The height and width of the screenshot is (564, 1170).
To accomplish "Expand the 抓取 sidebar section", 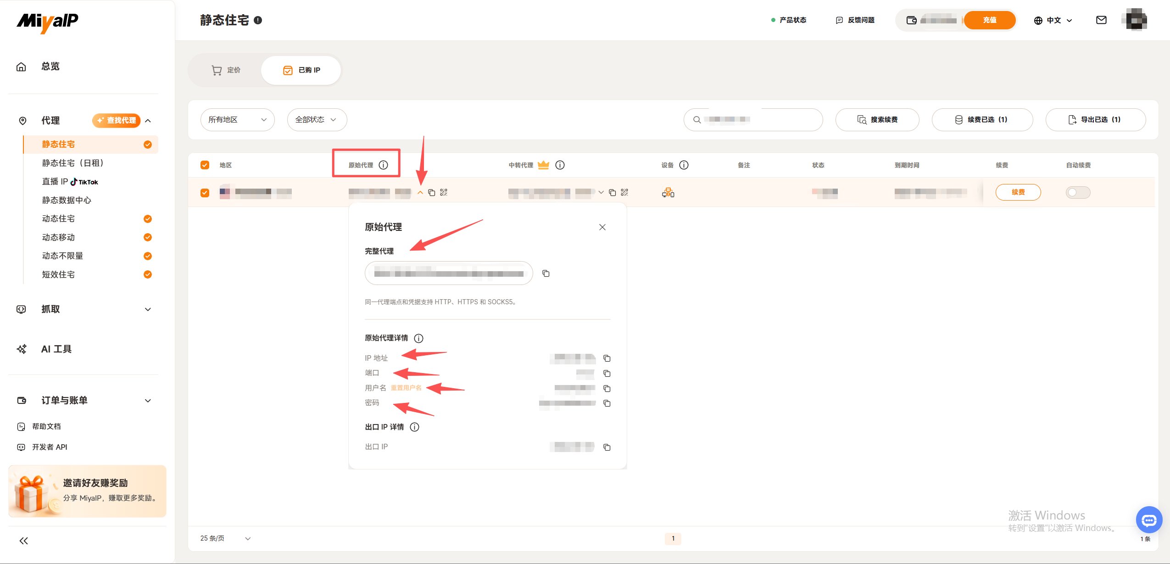I will click(x=148, y=309).
